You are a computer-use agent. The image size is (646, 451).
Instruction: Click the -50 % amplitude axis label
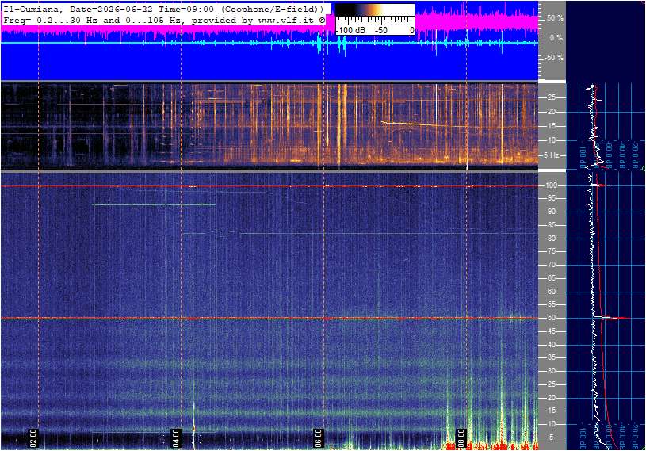point(554,58)
